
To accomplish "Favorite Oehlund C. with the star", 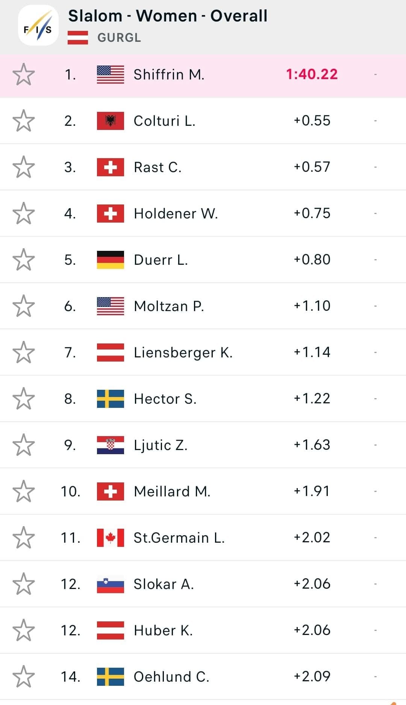I will pyautogui.click(x=24, y=676).
